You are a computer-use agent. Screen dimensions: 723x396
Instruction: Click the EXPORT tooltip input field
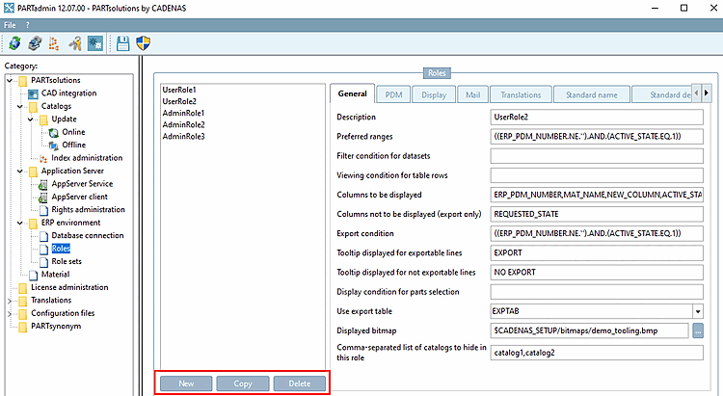click(597, 252)
